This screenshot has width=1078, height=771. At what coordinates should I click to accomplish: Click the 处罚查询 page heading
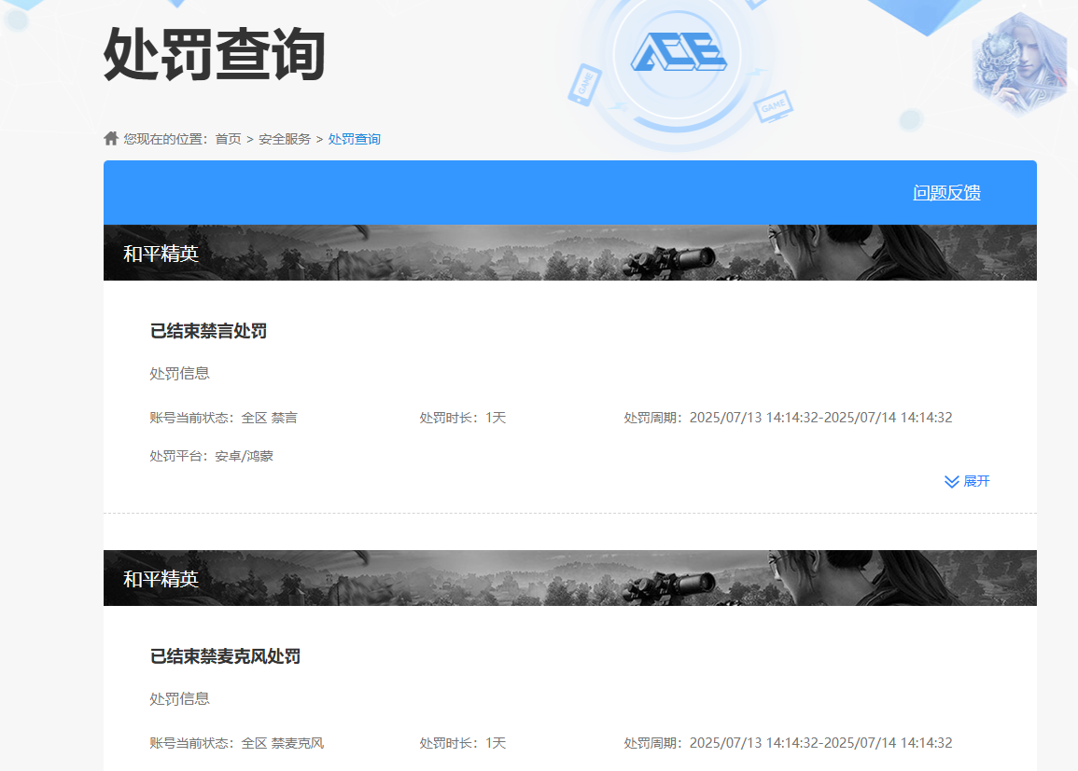215,54
